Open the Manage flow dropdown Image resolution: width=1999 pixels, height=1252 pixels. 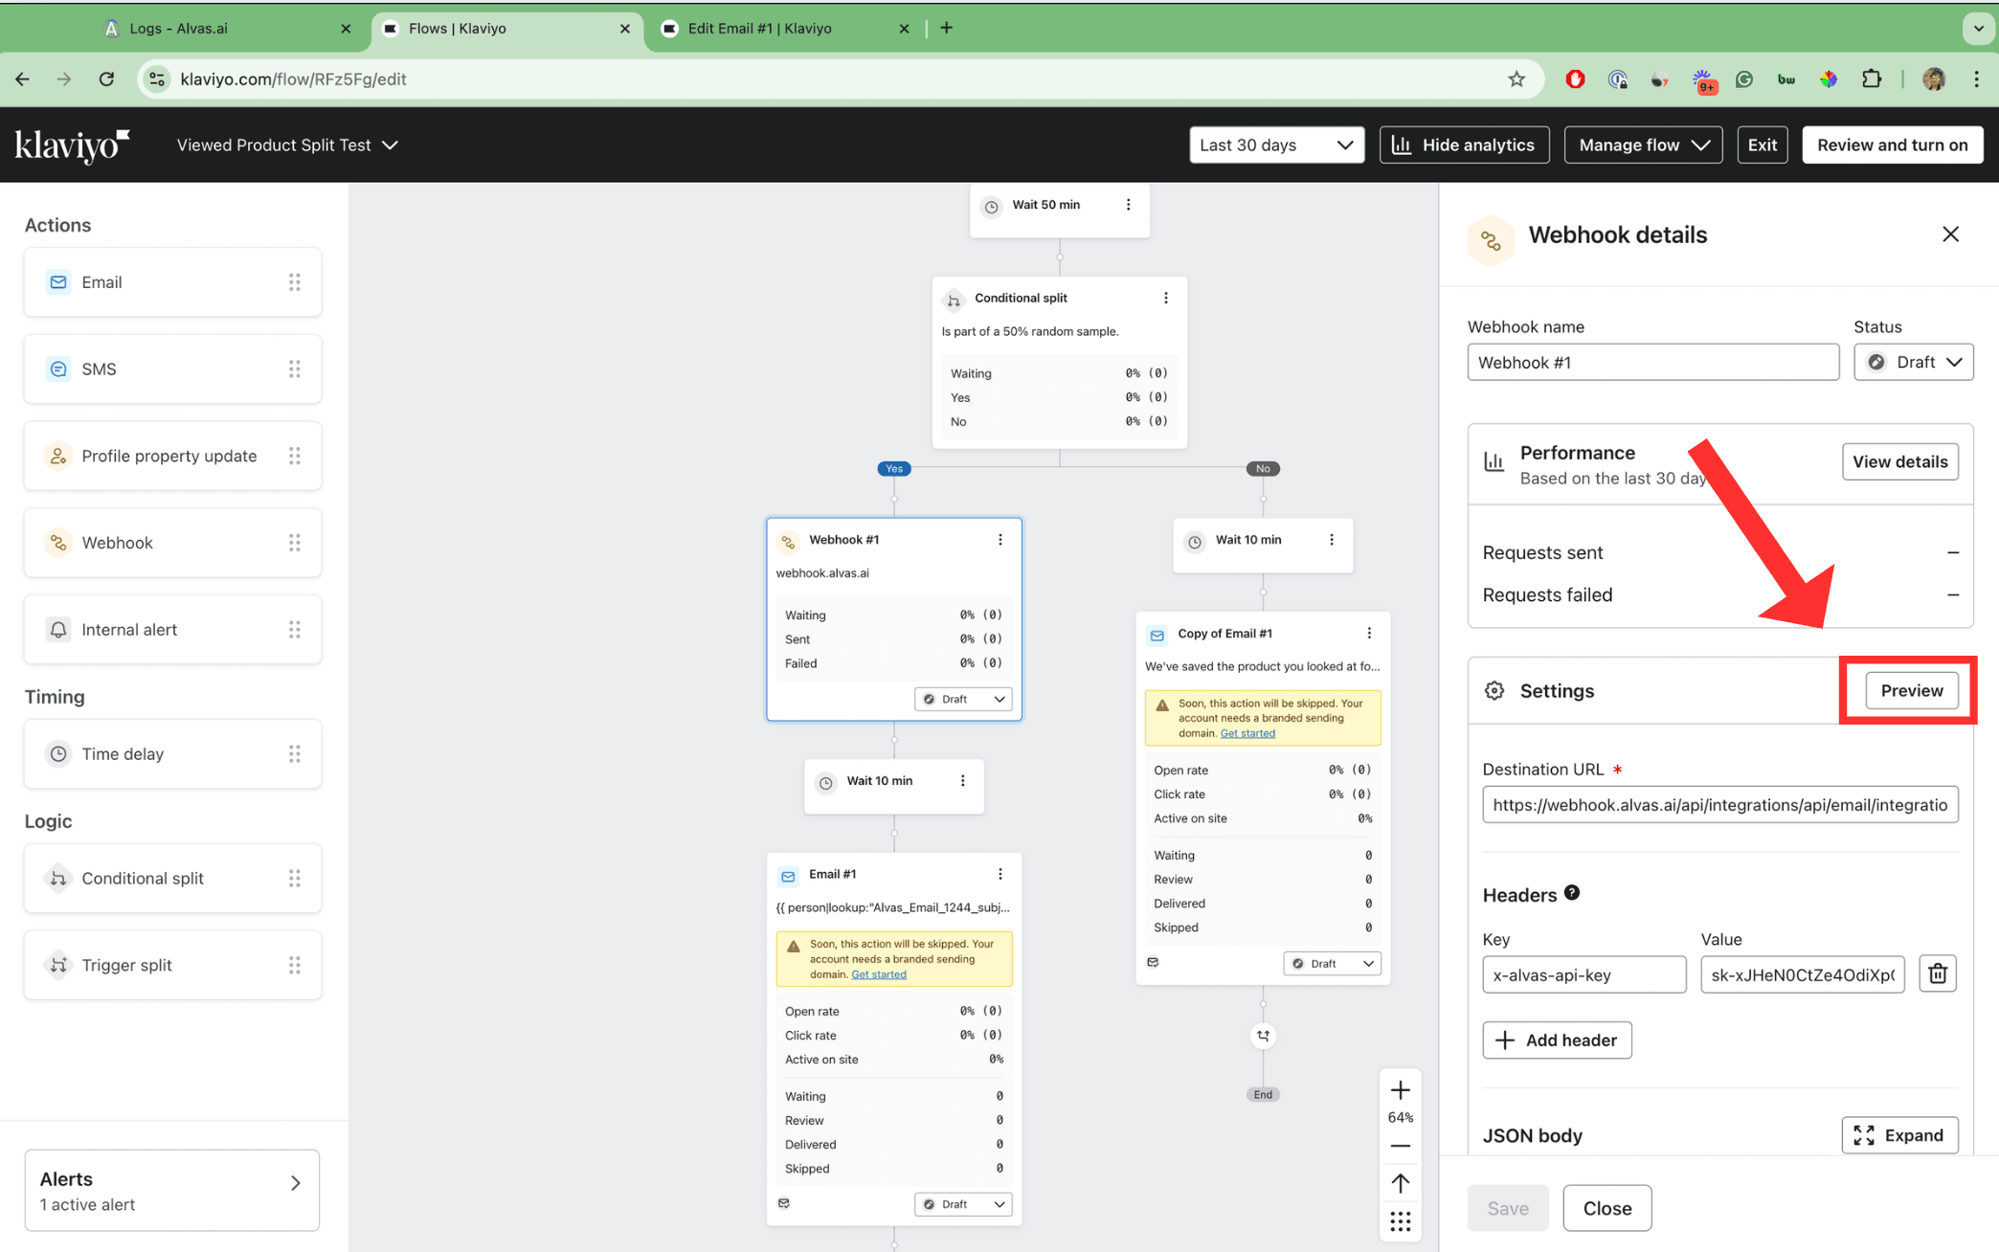(1643, 145)
